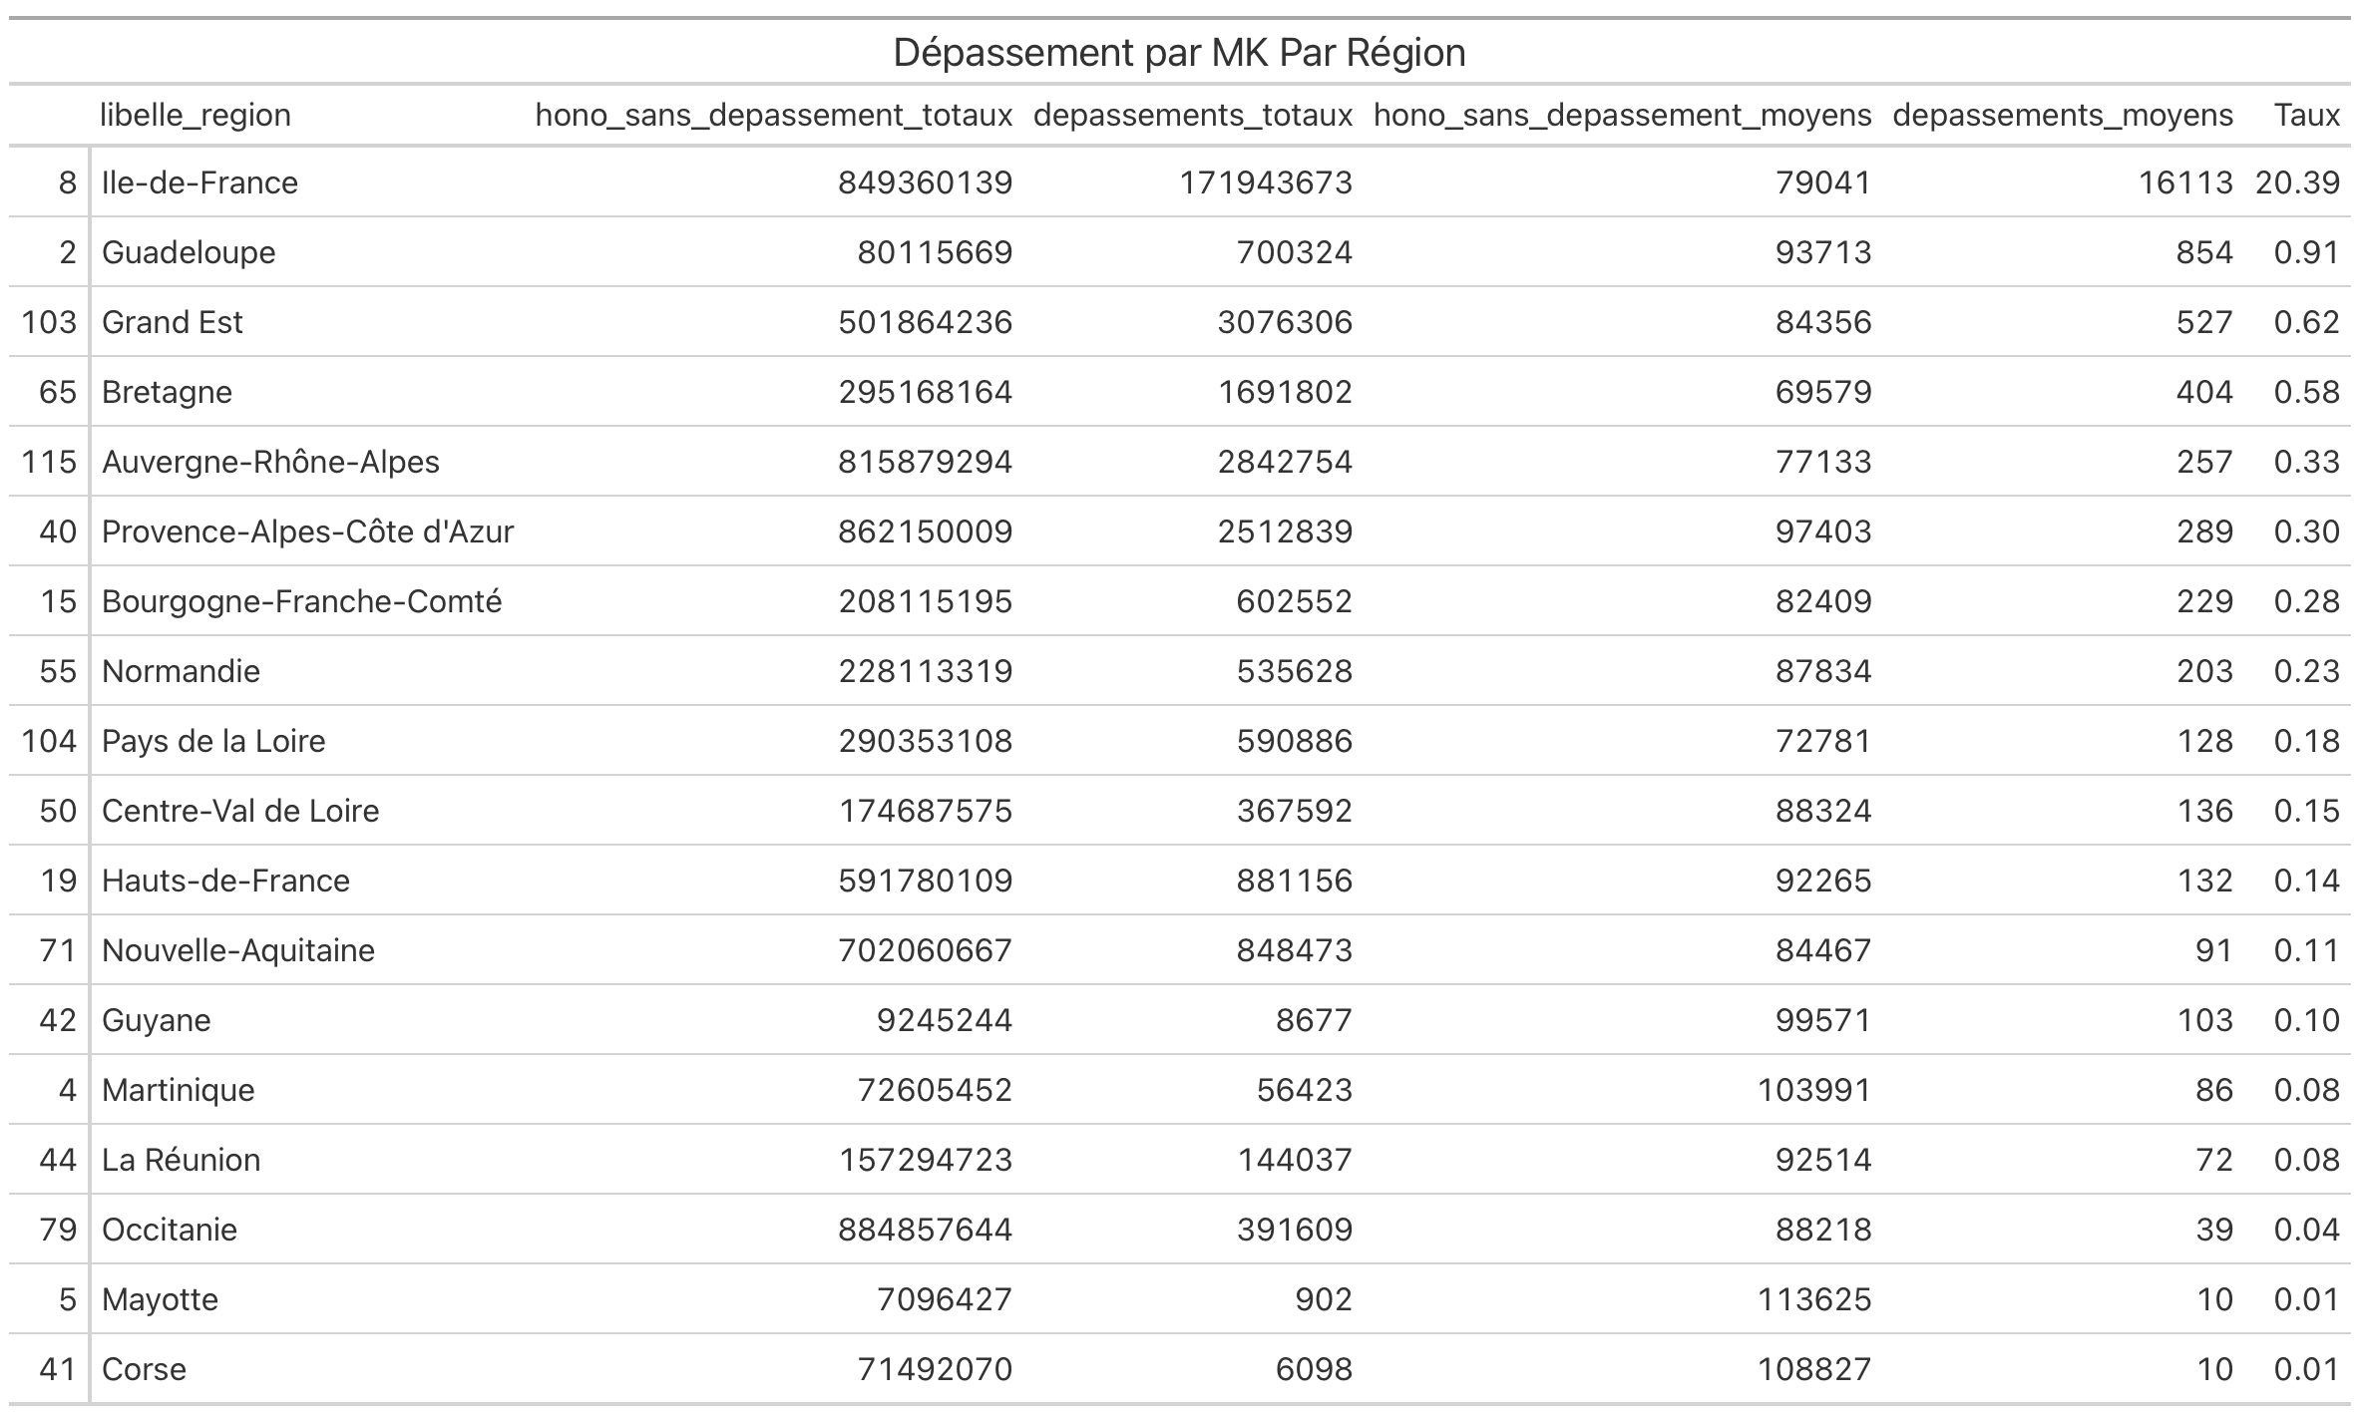Image resolution: width=2370 pixels, height=1420 pixels.
Task: Click row index 115
Action: 49,462
